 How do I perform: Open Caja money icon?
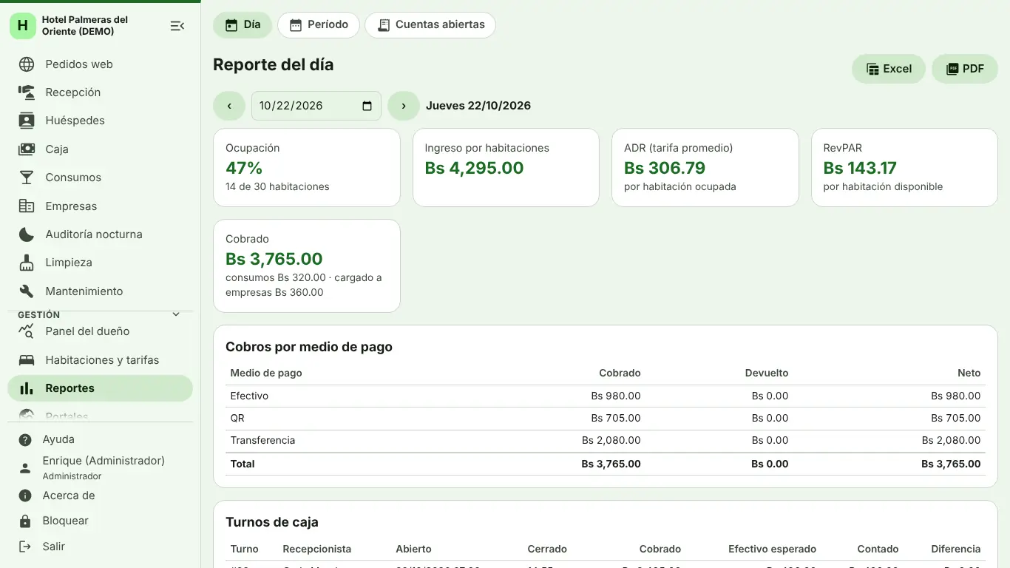(x=27, y=149)
